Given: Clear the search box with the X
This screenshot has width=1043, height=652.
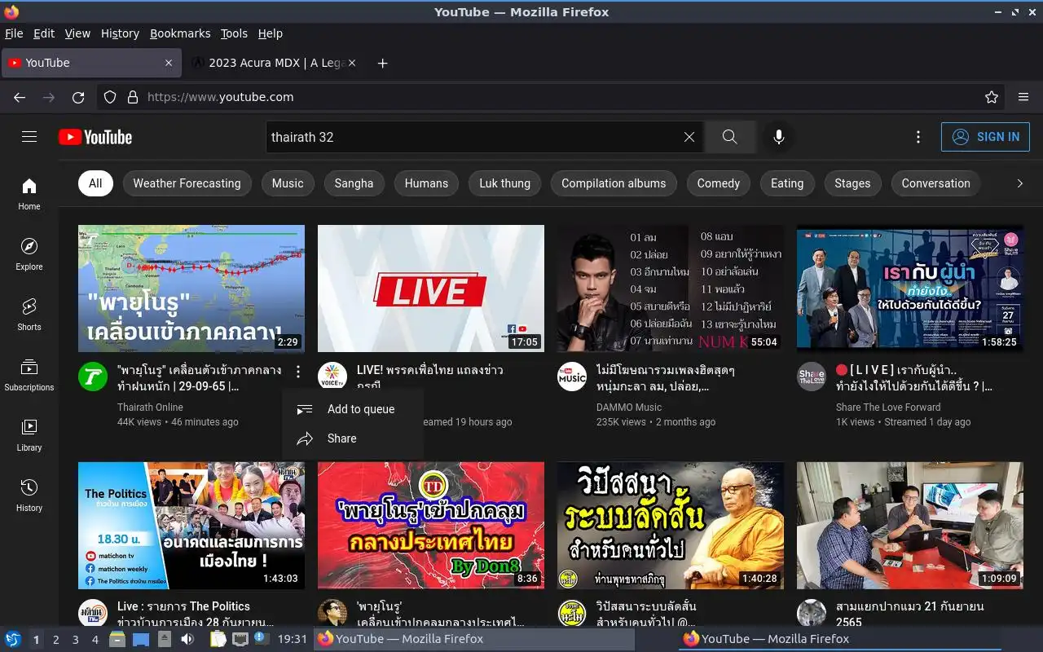Looking at the screenshot, I should point(689,137).
